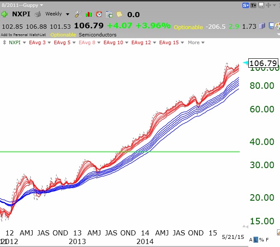Open the NXPI legend dropdown arrow
Screen dimensions: 280x247
point(24,42)
